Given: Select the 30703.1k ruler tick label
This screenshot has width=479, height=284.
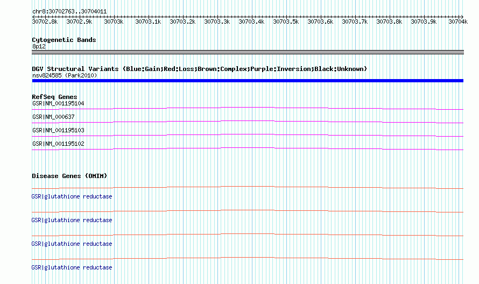Looking at the screenshot, I should (x=148, y=22).
